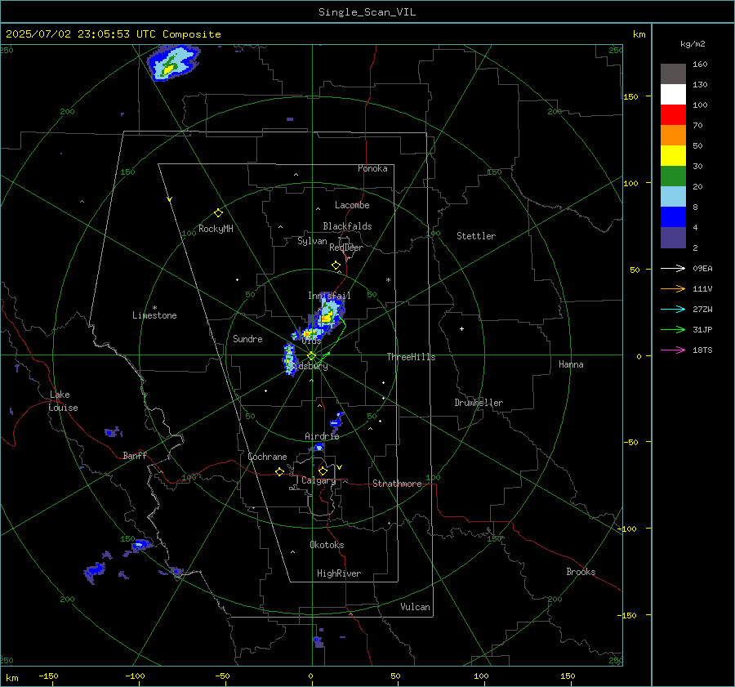Click the kg/m2 units label
Viewport: 735px width, 687px height.
tap(693, 44)
